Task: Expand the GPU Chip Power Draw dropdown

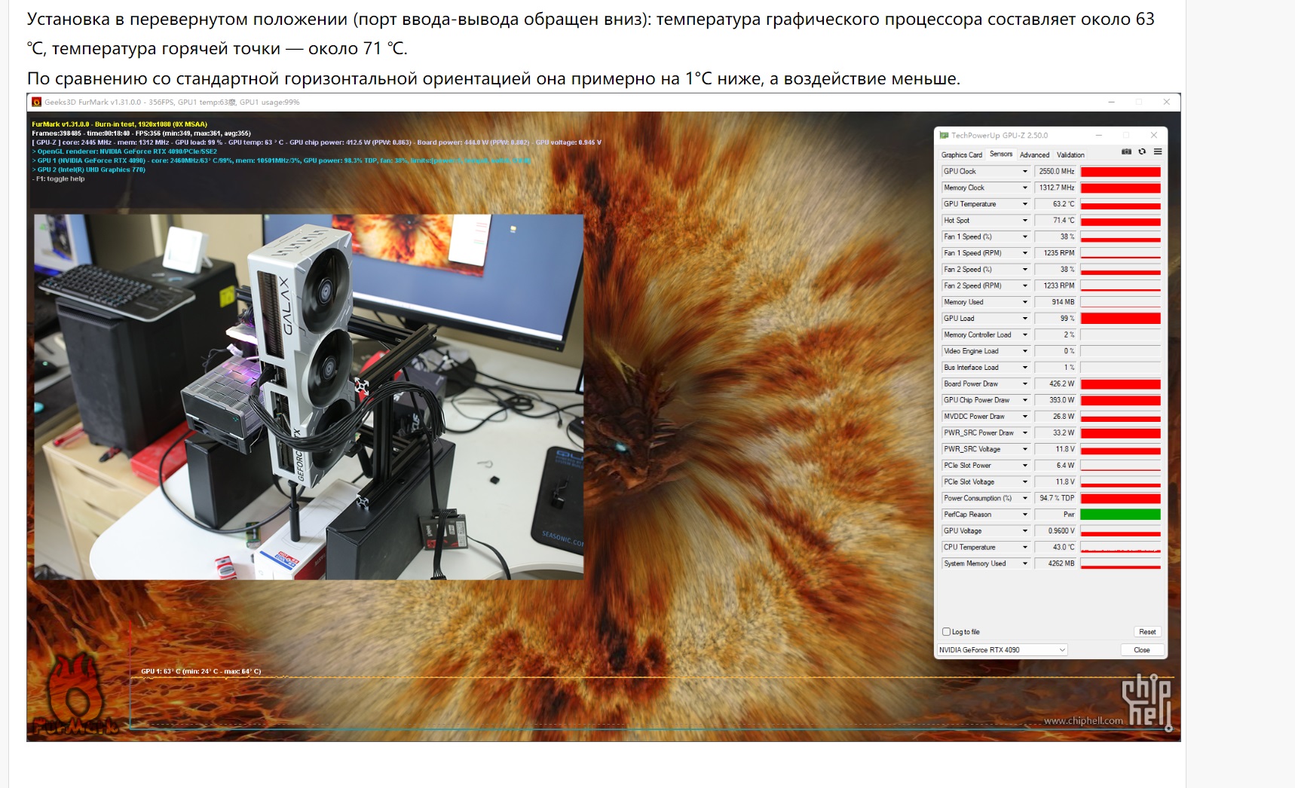Action: coord(1025,400)
